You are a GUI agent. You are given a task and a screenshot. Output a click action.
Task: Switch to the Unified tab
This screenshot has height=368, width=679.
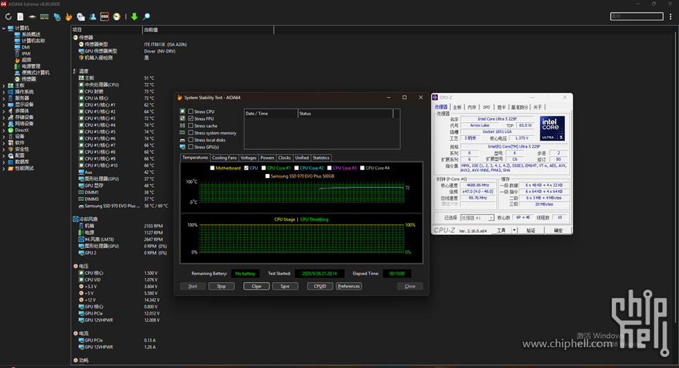302,157
